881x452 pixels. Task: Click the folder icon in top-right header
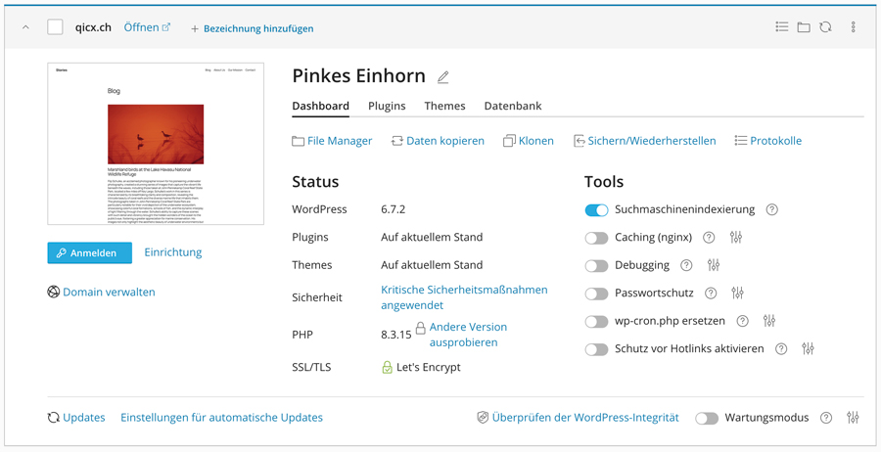[x=804, y=27]
